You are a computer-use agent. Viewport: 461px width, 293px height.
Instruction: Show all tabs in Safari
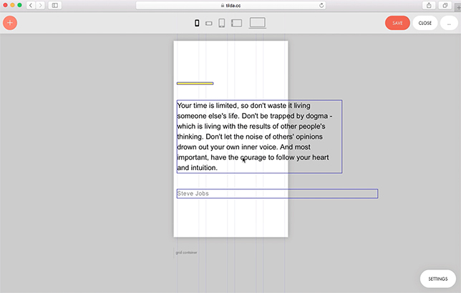pyautogui.click(x=445, y=5)
